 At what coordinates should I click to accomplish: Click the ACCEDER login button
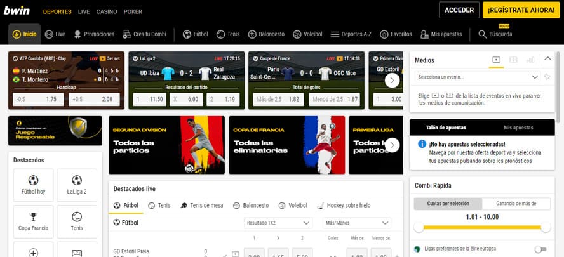pos(459,10)
